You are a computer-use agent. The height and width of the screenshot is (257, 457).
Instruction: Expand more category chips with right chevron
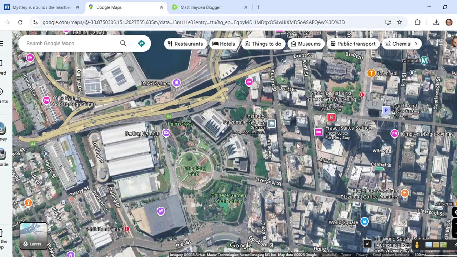(x=416, y=44)
